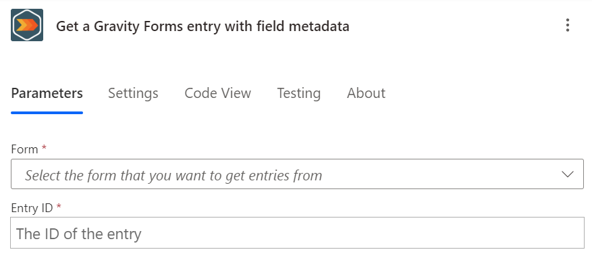The width and height of the screenshot is (592, 254).
Task: Click the Form field label
Action: coord(24,149)
